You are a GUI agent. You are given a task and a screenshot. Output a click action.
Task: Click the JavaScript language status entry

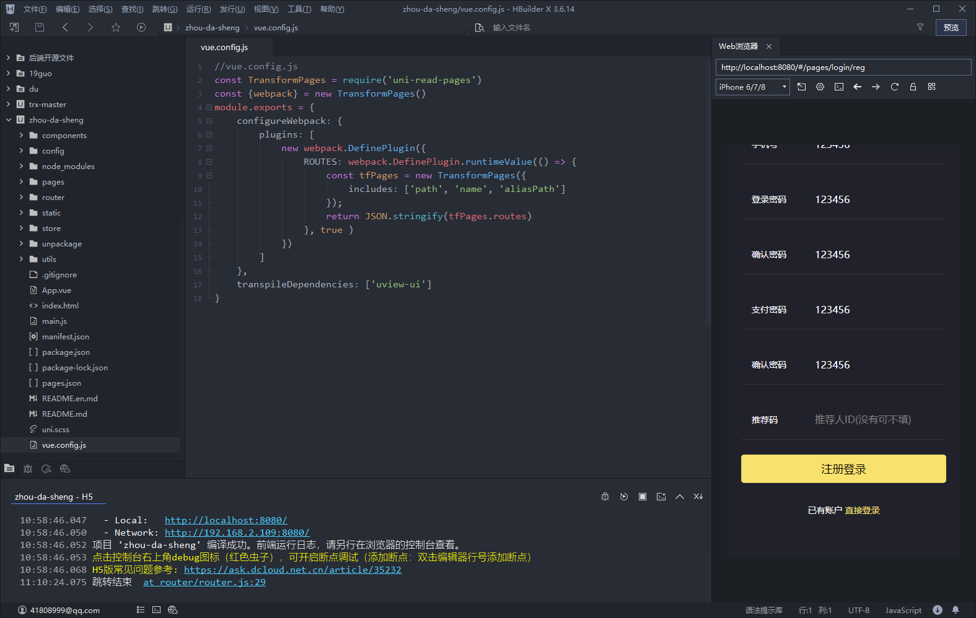[x=903, y=610]
